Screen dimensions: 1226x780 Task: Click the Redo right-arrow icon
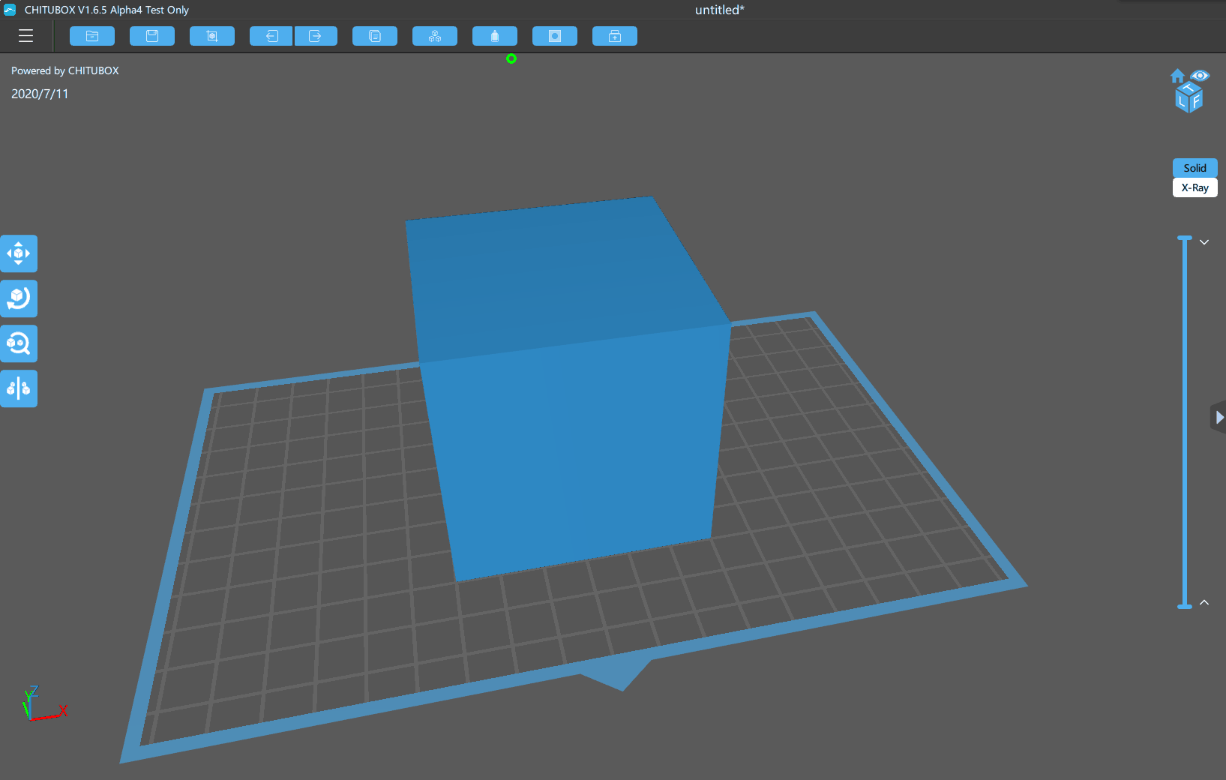pos(316,36)
